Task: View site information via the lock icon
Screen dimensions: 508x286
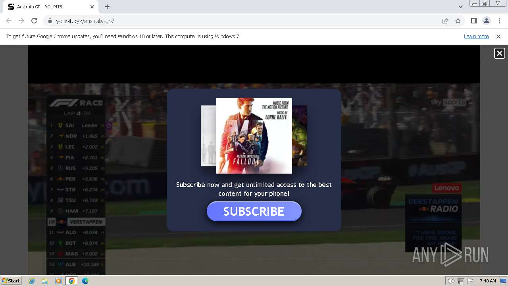Action: 50,21
